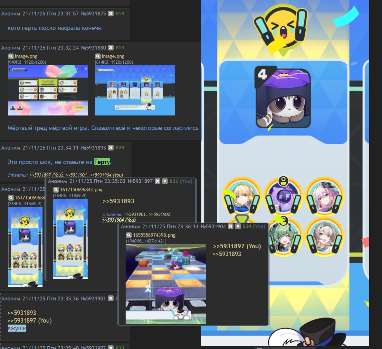
Task: Open file link 1655556974398.png
Action: pyautogui.click(x=154, y=235)
